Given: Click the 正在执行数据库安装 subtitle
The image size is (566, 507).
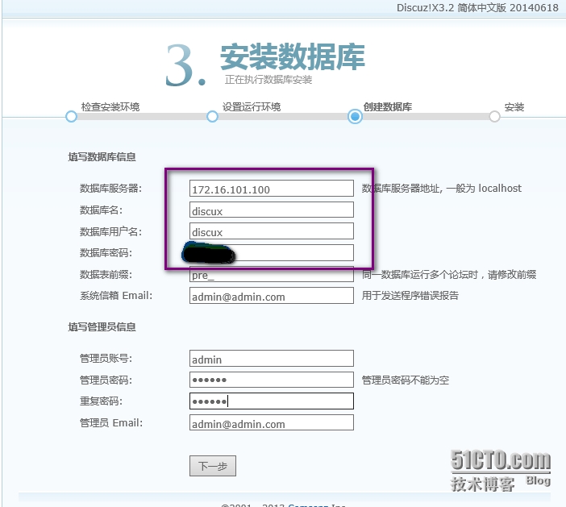Looking at the screenshot, I should [x=268, y=80].
